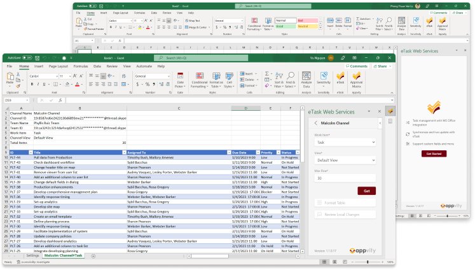Increase font size in front window
Image resolution: width=475 pixels, height=270 pixels.
75,76
